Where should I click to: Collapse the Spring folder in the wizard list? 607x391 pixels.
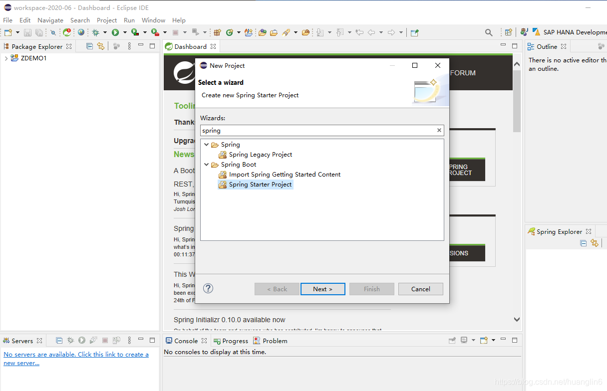pos(206,144)
